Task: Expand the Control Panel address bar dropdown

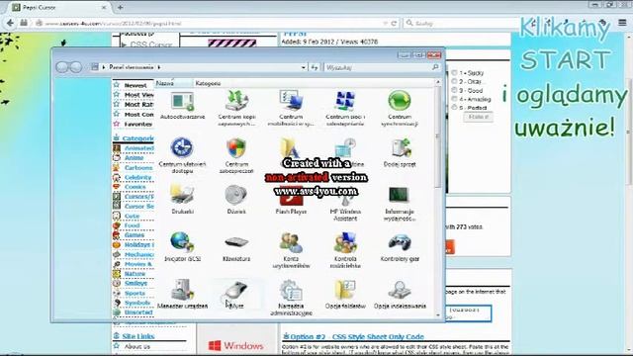Action: [x=304, y=68]
